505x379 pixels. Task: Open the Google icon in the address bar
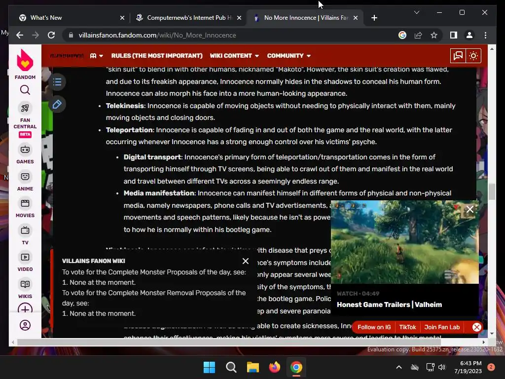point(402,35)
